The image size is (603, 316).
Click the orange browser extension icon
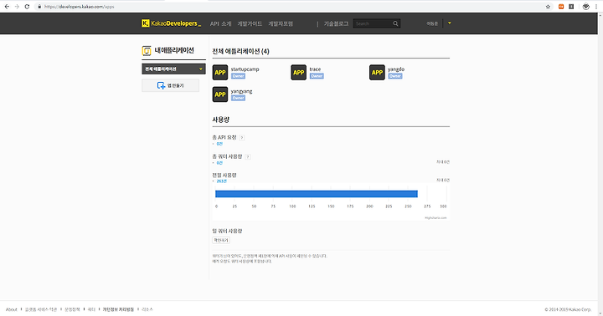[561, 7]
